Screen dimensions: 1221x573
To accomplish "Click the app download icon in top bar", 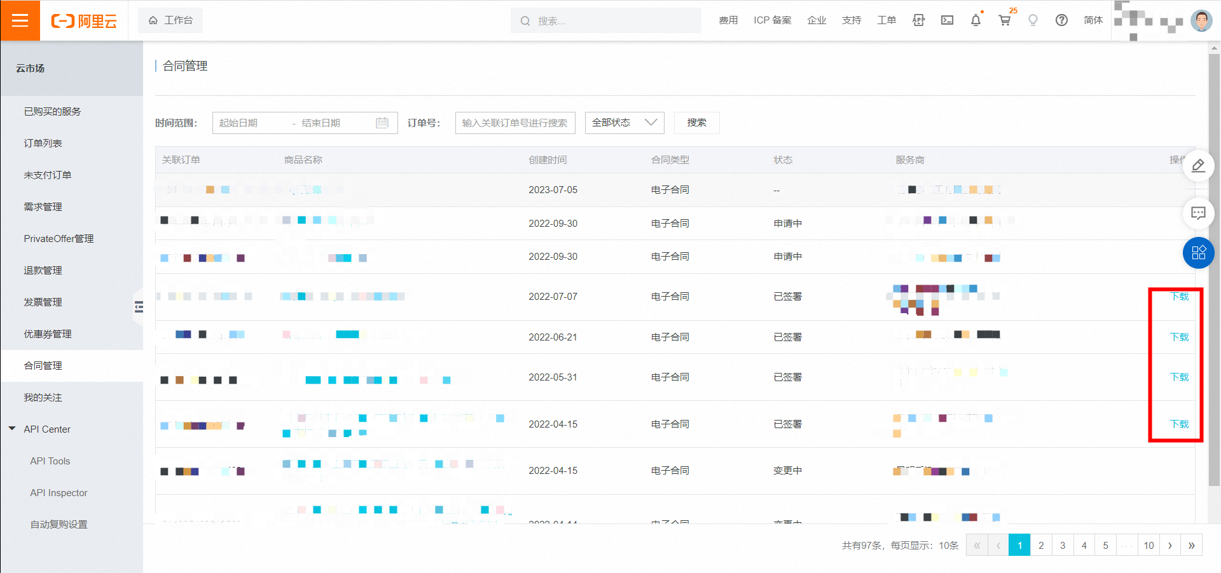I will tap(918, 20).
